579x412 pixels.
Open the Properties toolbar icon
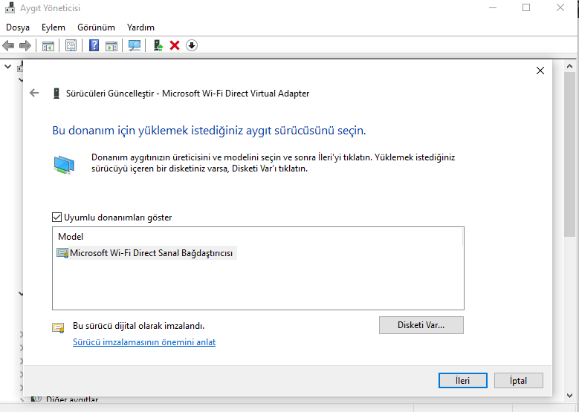(71, 46)
